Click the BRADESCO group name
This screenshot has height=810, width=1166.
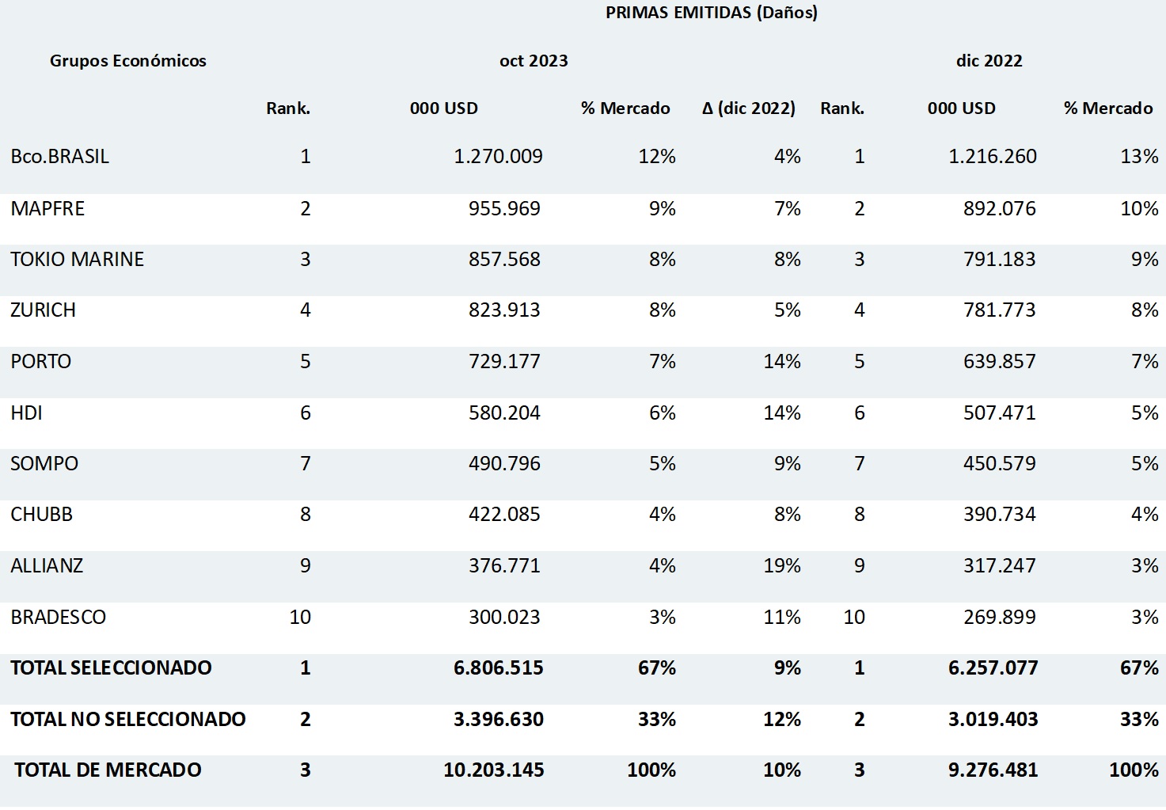(59, 618)
